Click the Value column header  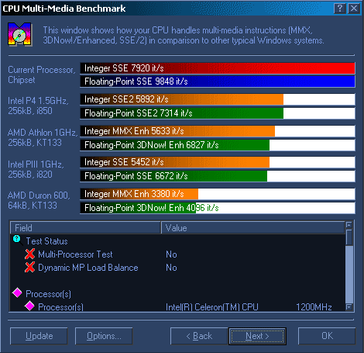tap(253, 228)
